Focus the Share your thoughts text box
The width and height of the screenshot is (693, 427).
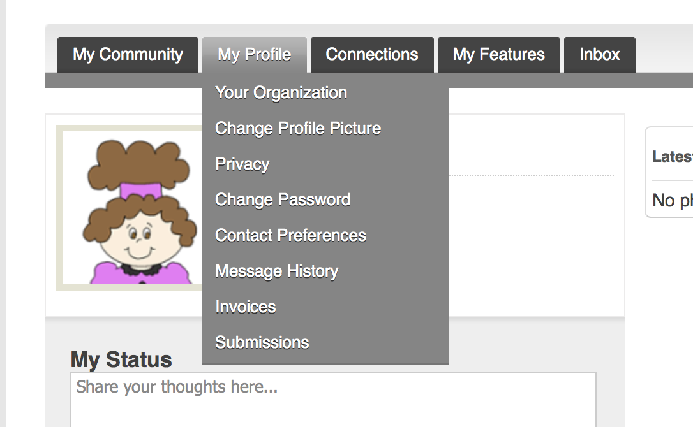click(333, 400)
